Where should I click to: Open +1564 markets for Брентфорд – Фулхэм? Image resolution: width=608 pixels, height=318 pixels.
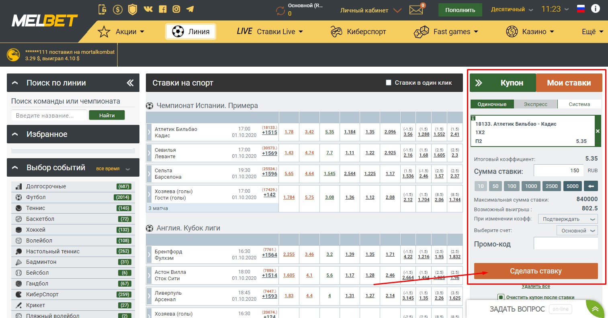point(270,255)
